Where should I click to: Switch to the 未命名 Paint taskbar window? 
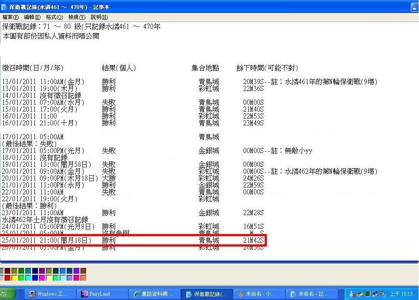(260, 294)
